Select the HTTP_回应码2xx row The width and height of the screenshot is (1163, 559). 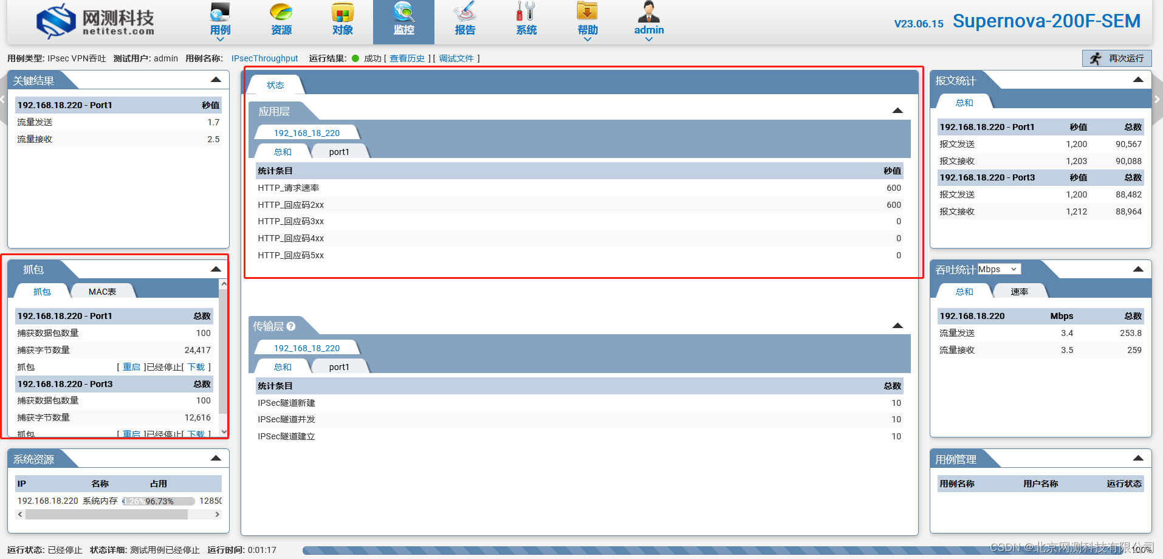pyautogui.click(x=580, y=205)
